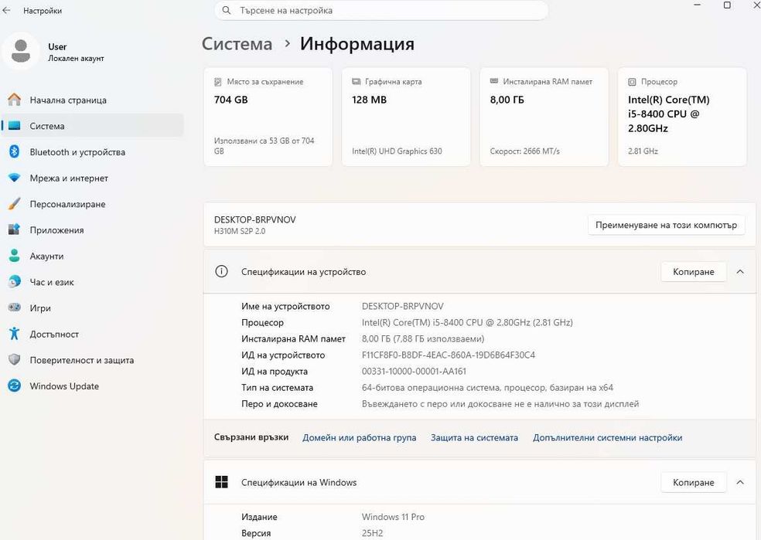761x540 pixels.
Task: Click the RAM icon on the Инсталирана RAM памет card
Action: tap(494, 81)
